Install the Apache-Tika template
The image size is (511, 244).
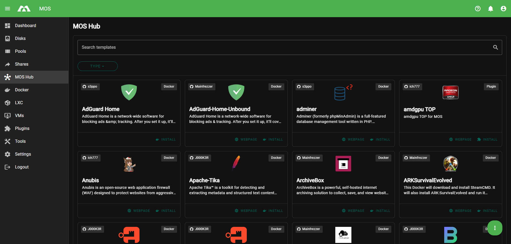click(273, 211)
